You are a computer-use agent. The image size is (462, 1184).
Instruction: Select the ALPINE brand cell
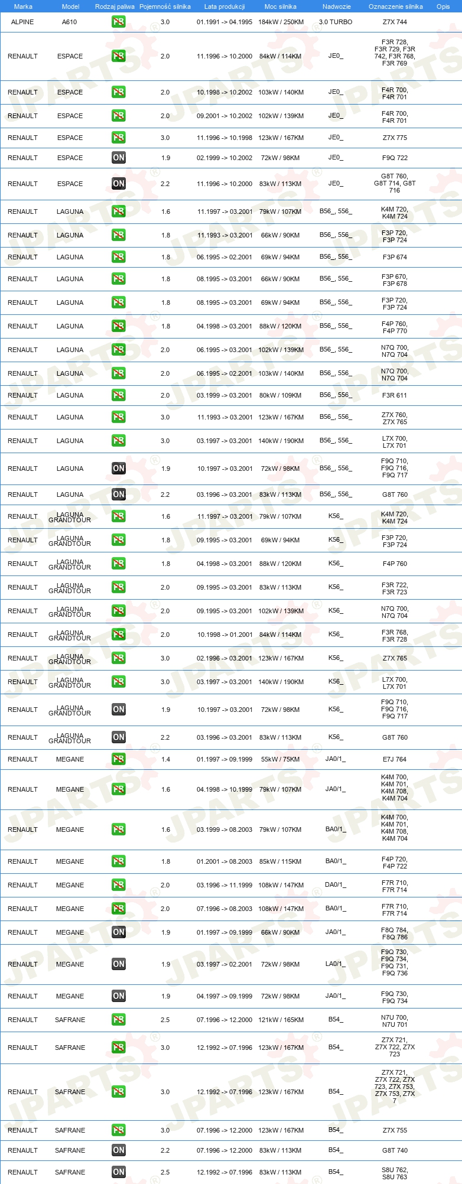(22, 22)
